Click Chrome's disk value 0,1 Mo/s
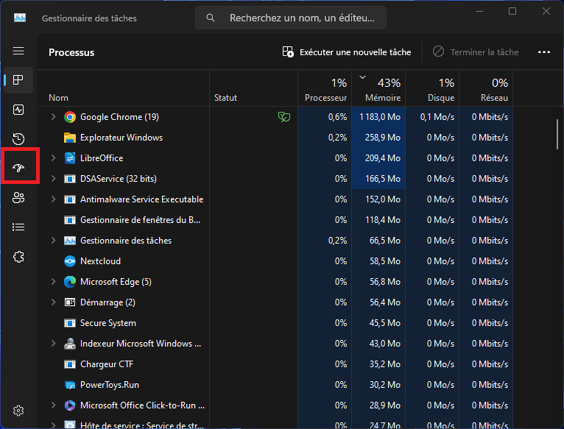 click(x=437, y=117)
